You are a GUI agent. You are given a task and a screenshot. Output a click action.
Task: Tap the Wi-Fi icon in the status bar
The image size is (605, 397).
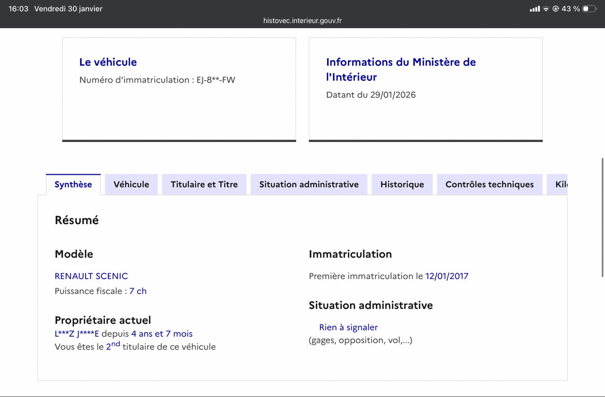(x=546, y=9)
